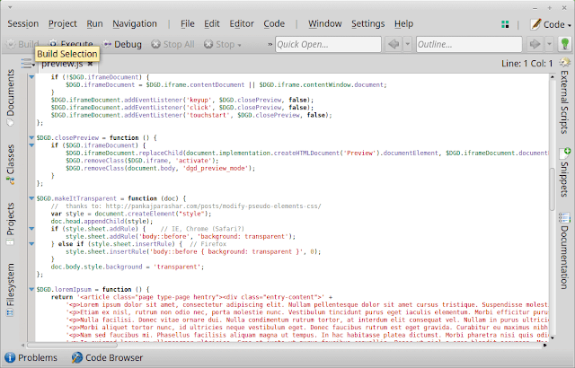Image resolution: width=575 pixels, height=368 pixels.
Task: Click the 'touchstart' string in code
Action: [x=208, y=115]
